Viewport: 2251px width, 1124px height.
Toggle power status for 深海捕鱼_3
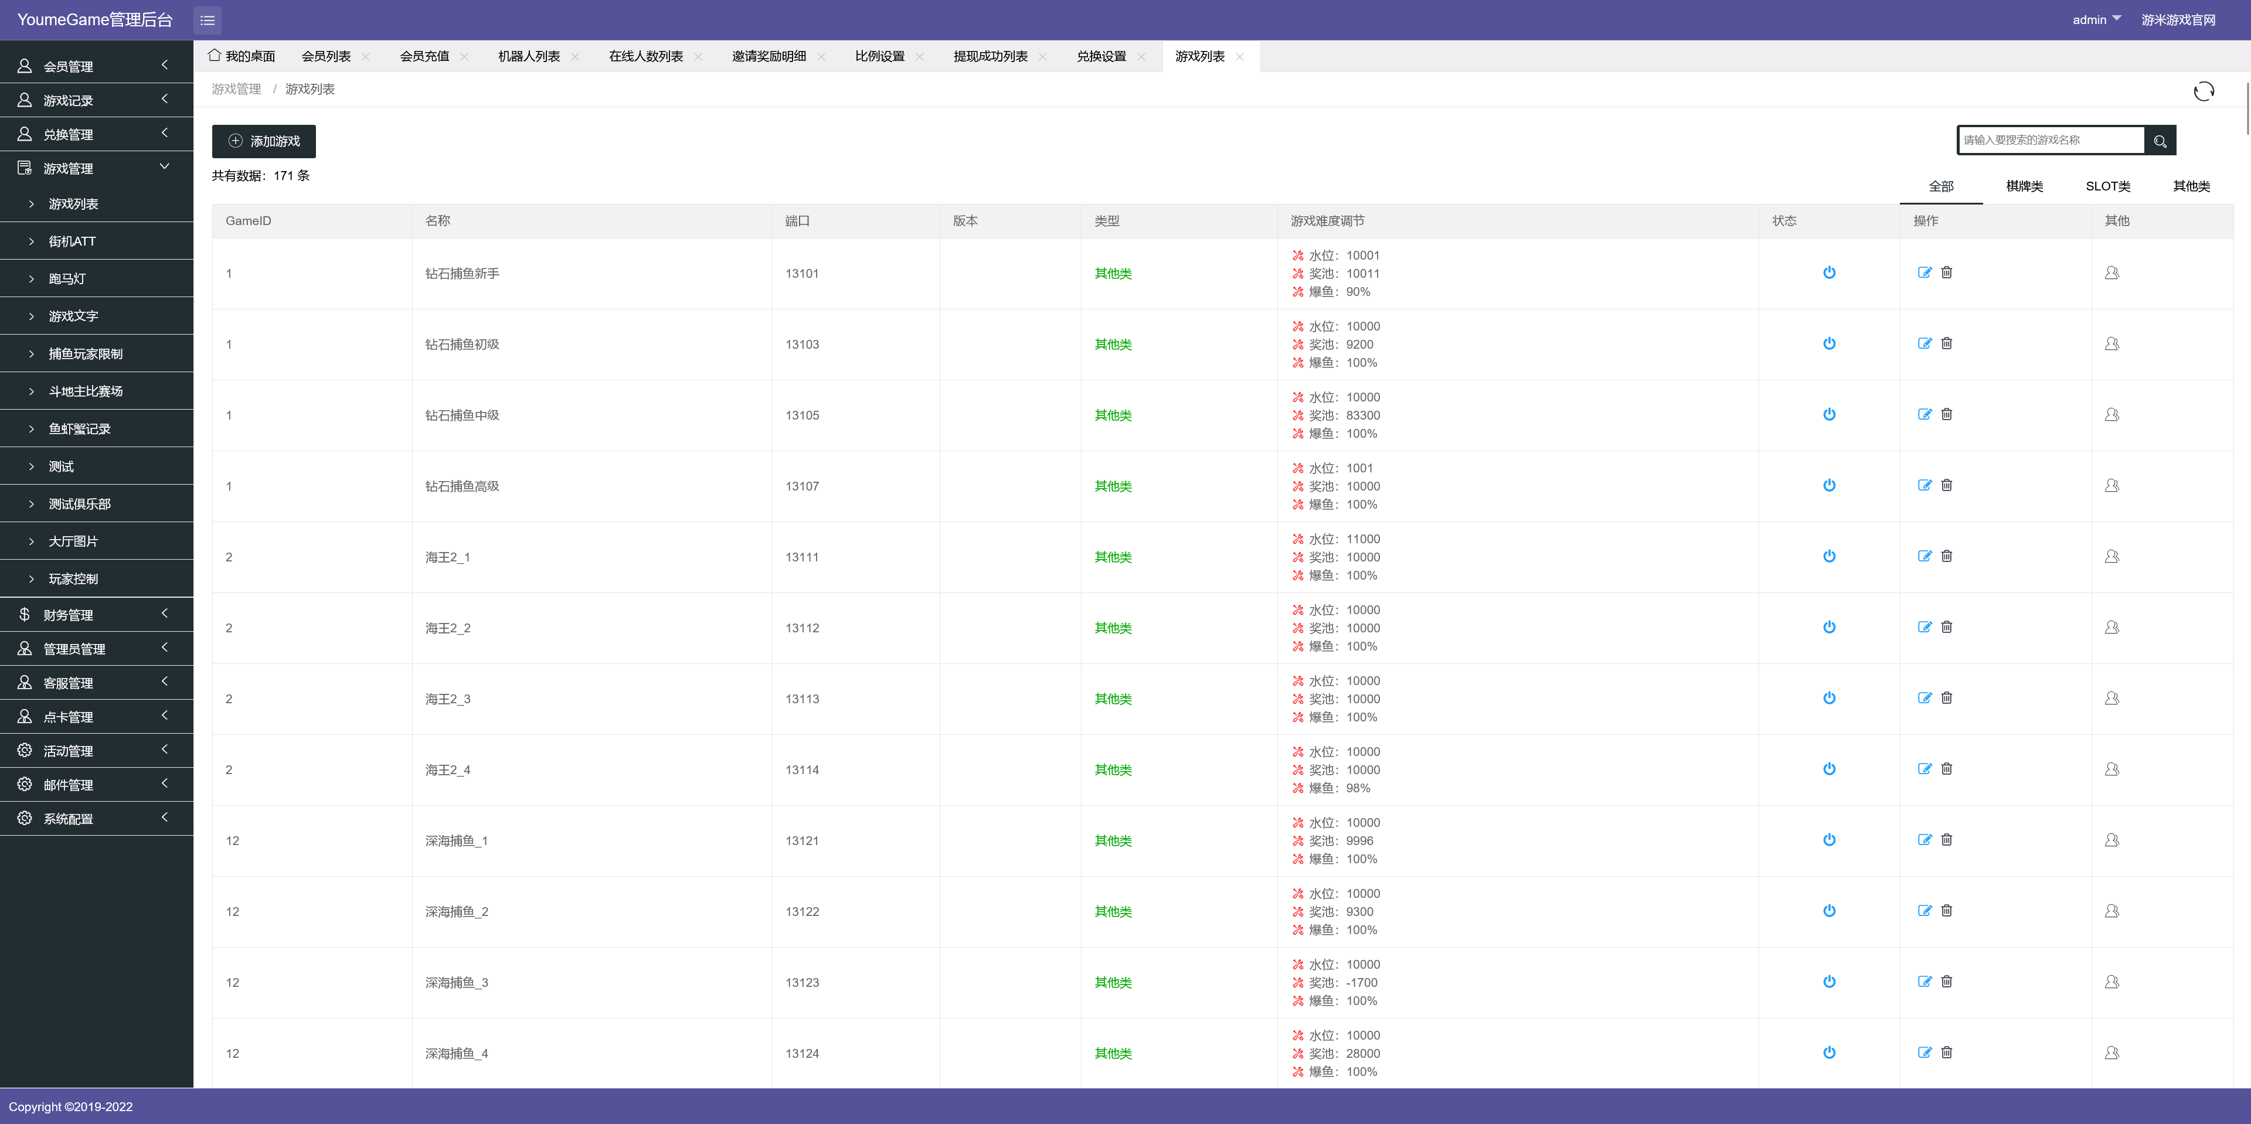pyautogui.click(x=1829, y=982)
